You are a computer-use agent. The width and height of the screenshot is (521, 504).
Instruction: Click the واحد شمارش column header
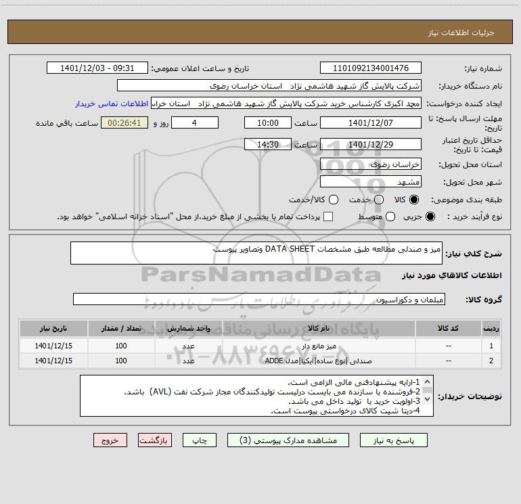tap(188, 328)
